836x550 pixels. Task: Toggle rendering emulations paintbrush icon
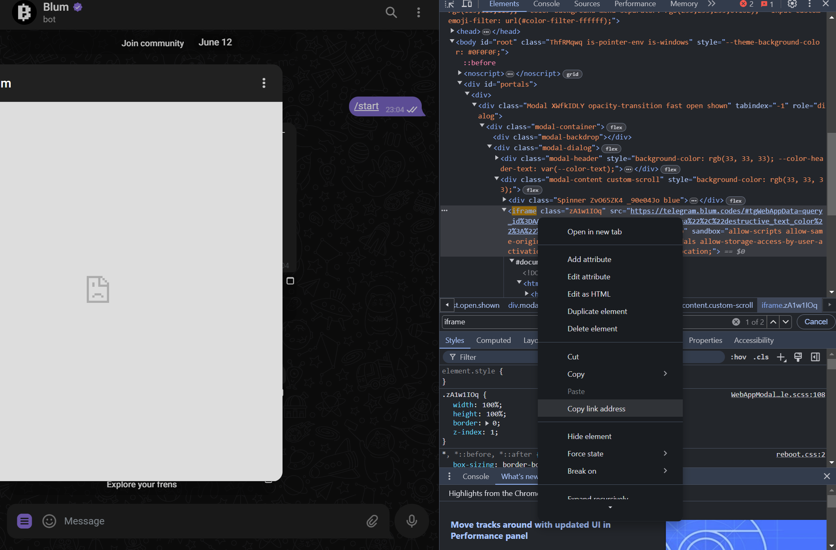coord(798,357)
